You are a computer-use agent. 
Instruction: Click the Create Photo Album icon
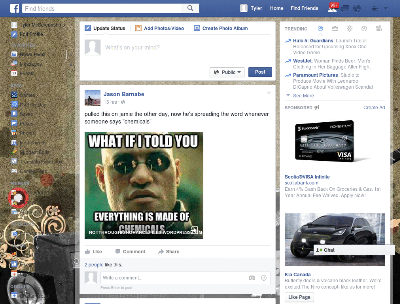point(197,28)
